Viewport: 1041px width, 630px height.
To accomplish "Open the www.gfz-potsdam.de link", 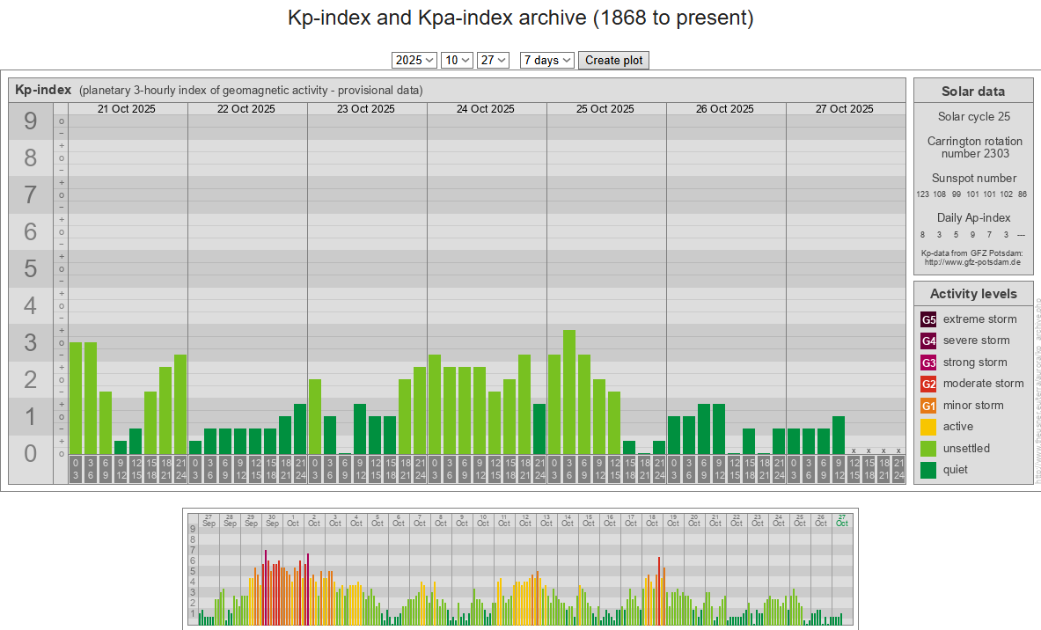I will [972, 262].
